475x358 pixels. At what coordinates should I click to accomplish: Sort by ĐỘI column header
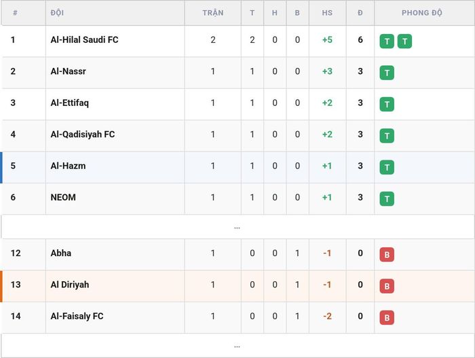point(57,13)
